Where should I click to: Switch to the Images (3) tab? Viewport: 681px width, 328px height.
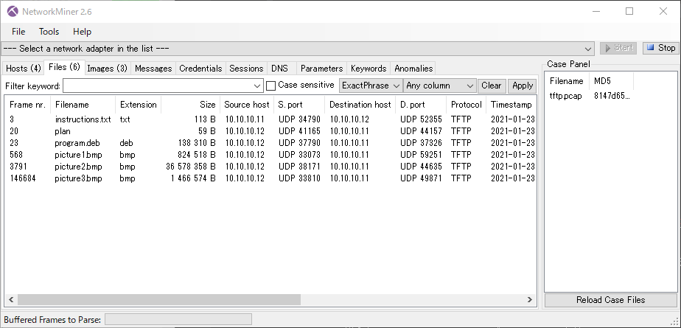[107, 69]
